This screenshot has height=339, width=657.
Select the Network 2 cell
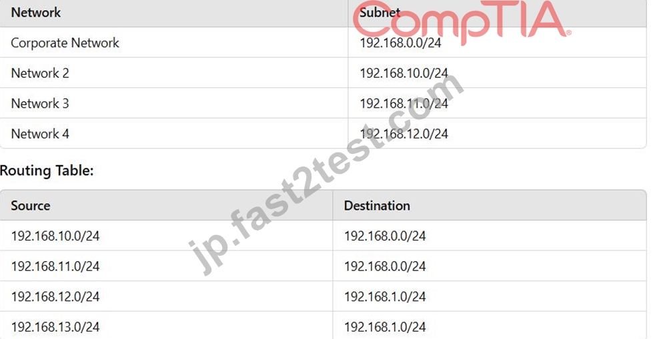coord(40,73)
